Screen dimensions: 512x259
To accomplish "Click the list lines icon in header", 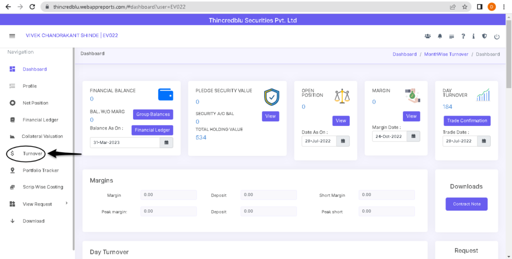I will pos(451,36).
